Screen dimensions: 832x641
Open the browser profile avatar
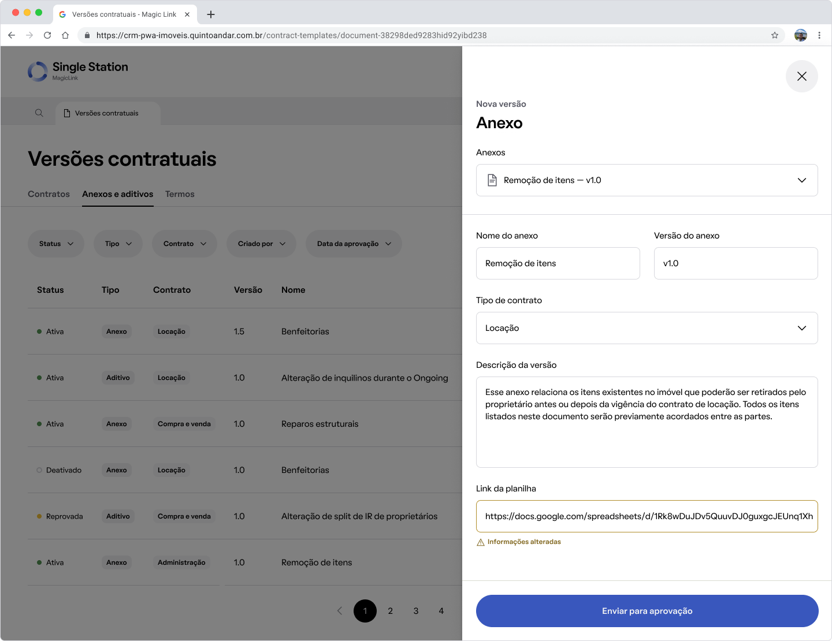click(x=801, y=35)
